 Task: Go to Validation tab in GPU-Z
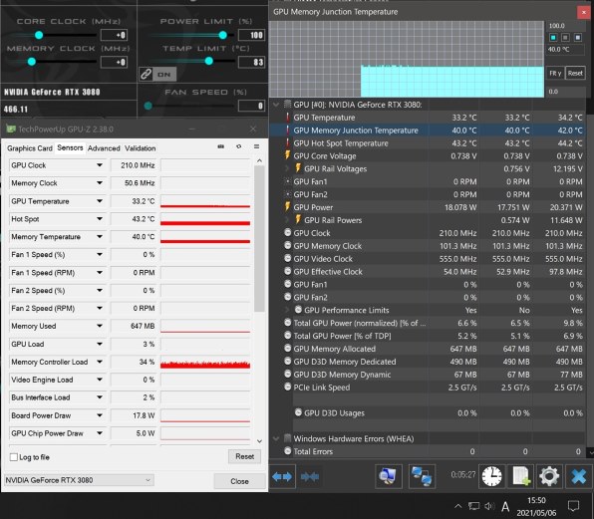[x=141, y=148]
